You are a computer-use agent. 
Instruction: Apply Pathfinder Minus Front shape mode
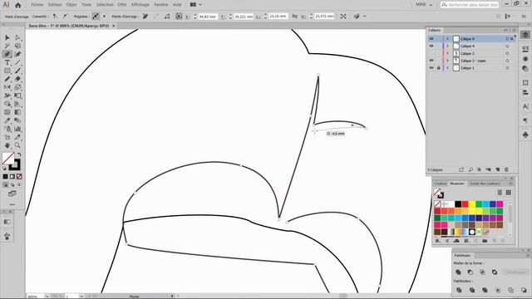click(x=470, y=272)
